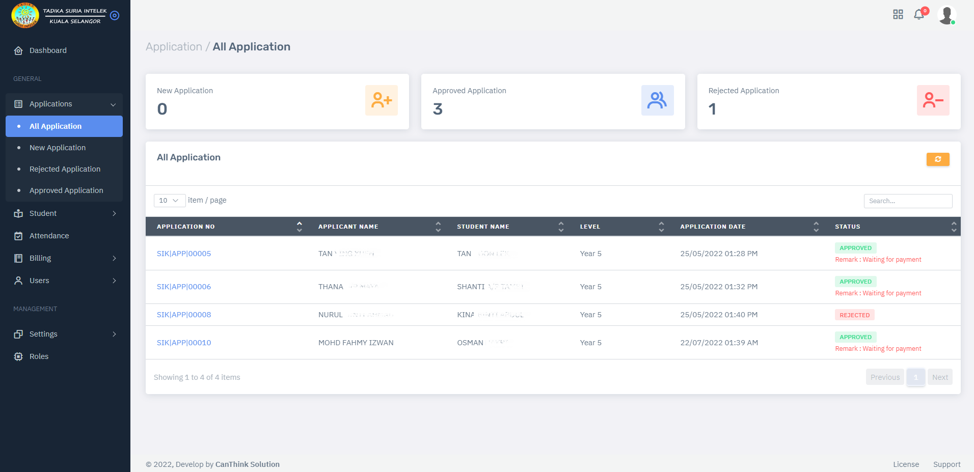Click the Rejected Application remove-user icon
Viewport: 974px width, 472px height.
[x=933, y=100]
